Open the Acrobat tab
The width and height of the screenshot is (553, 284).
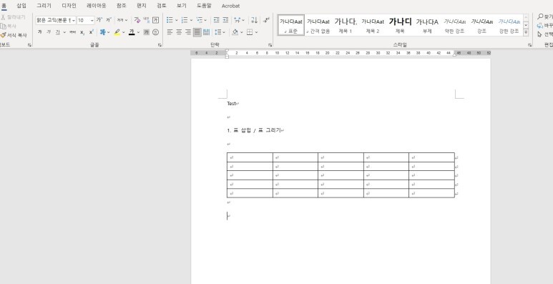230,6
